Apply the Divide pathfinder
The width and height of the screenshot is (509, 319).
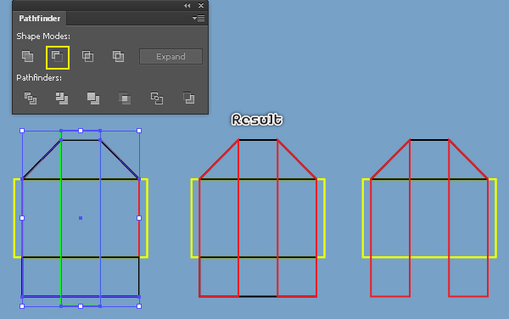point(31,98)
